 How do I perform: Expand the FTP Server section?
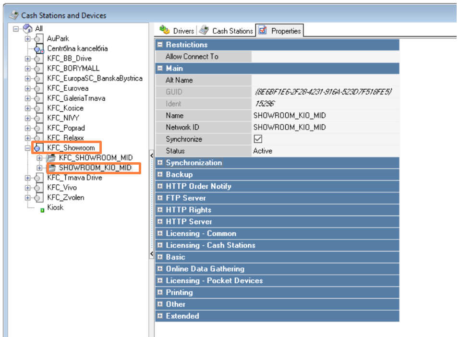pos(160,198)
